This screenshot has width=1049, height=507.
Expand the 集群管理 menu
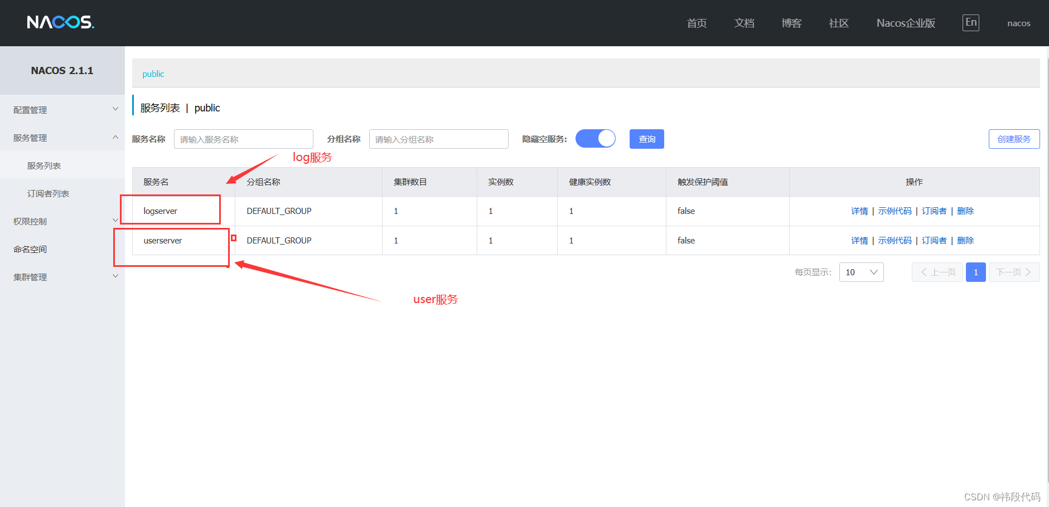coord(62,277)
